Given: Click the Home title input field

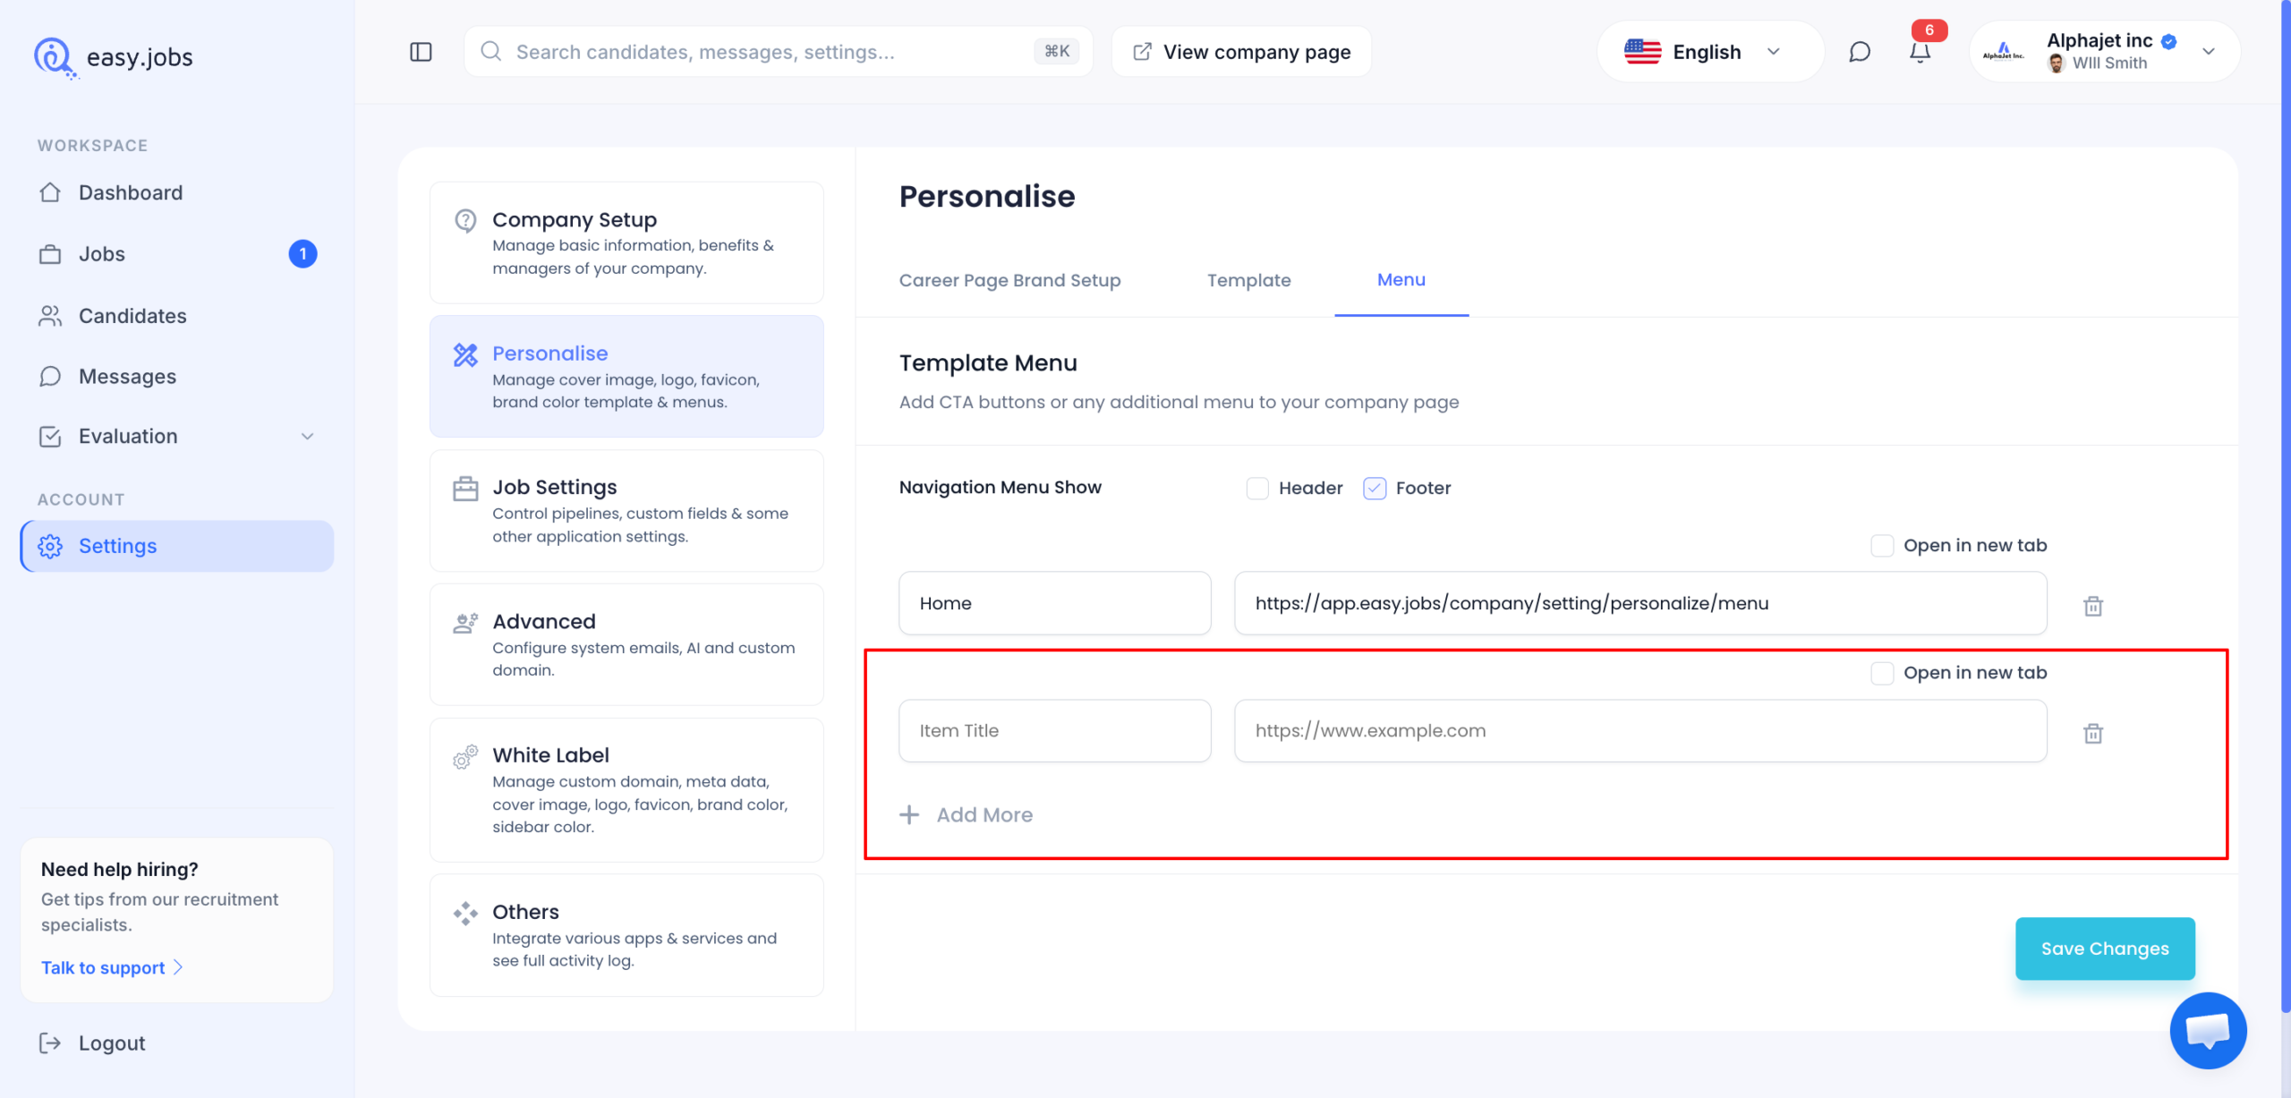Looking at the screenshot, I should pyautogui.click(x=1055, y=603).
